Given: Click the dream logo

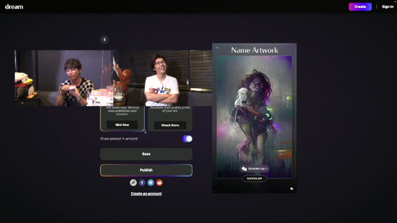Looking at the screenshot, I should coord(14,7).
